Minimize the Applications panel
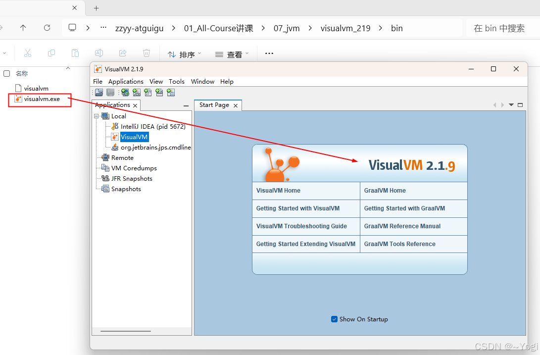Image resolution: width=540 pixels, height=355 pixels. coord(186,106)
